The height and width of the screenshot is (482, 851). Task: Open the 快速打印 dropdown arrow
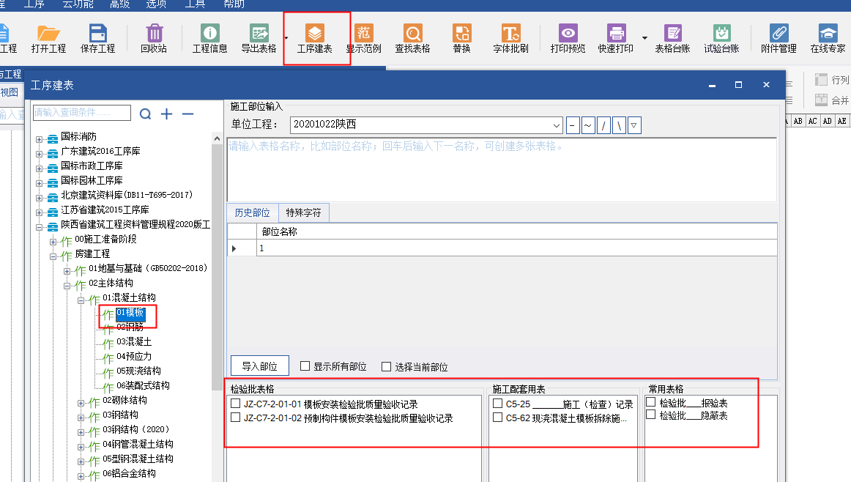click(x=644, y=38)
